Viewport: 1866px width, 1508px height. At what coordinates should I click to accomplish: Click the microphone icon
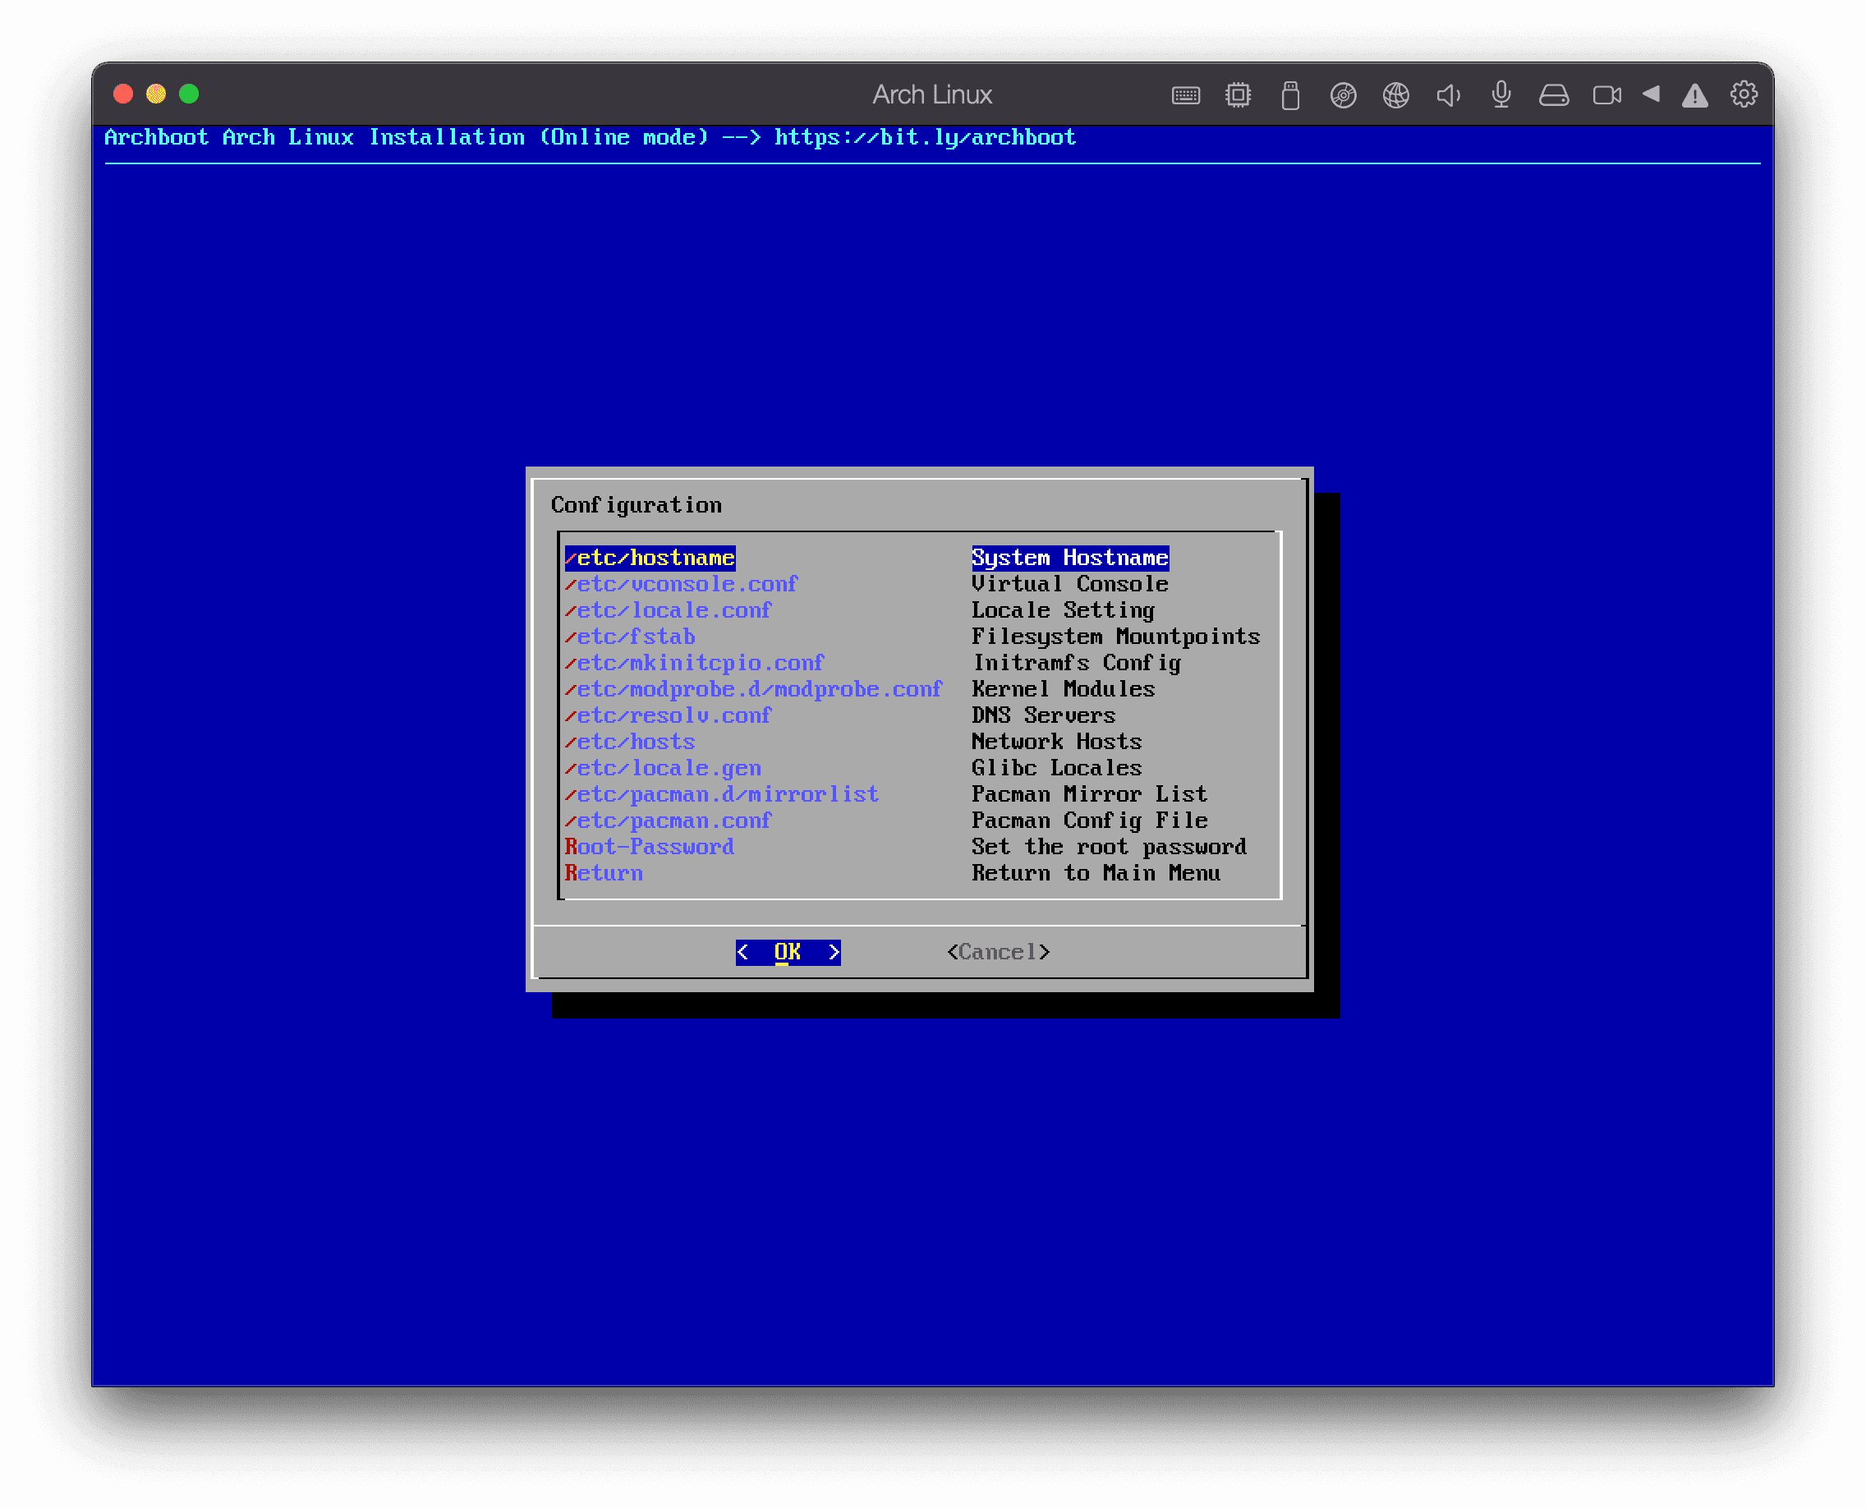[1501, 94]
